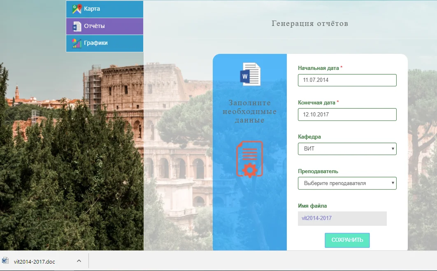Open the download options chevron for vit2014-2017.doc
The width and height of the screenshot is (437, 271).
pyautogui.click(x=79, y=261)
